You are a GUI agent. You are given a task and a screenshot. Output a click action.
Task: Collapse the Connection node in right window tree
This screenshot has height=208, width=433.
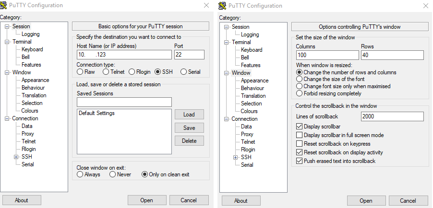point(227,119)
